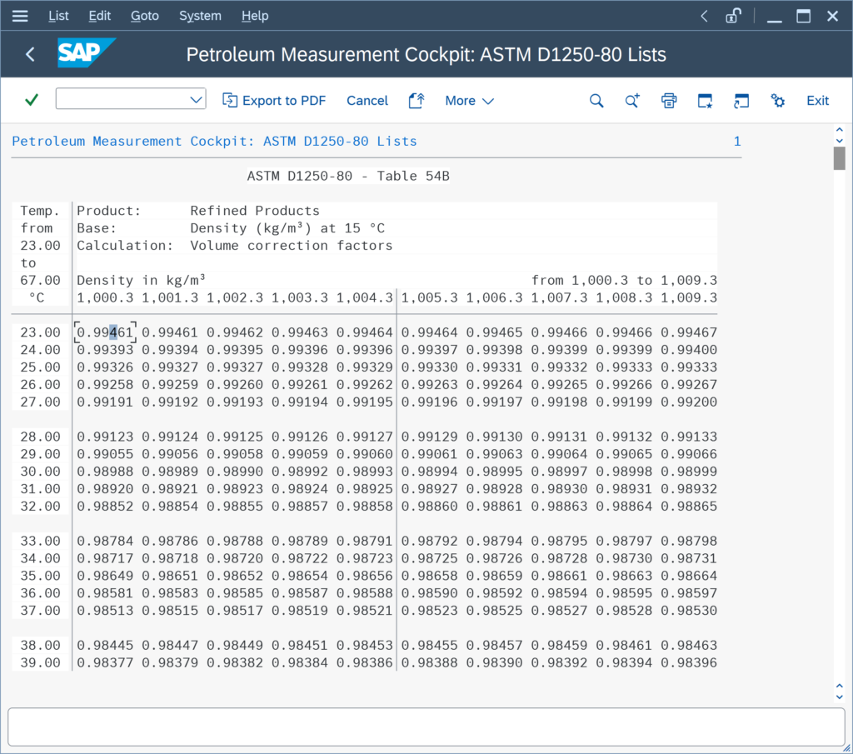The width and height of the screenshot is (853, 754).
Task: Click value 0.98656 in the 35.00 row
Action: (365, 576)
